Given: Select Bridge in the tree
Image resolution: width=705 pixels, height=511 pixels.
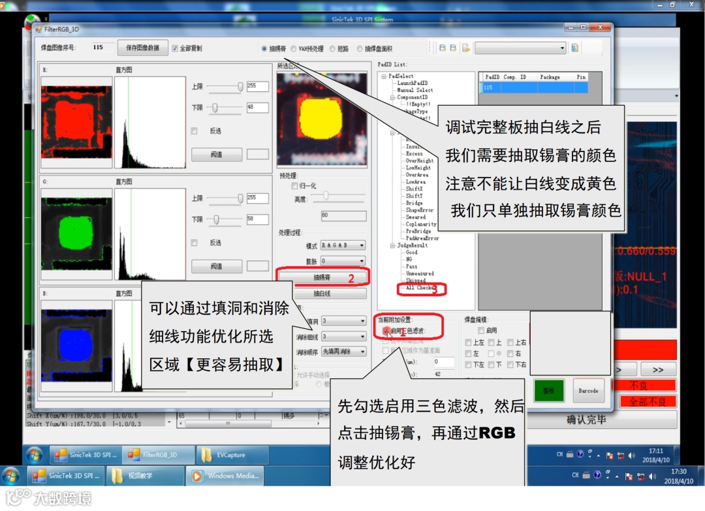Looking at the screenshot, I should click(x=414, y=203).
